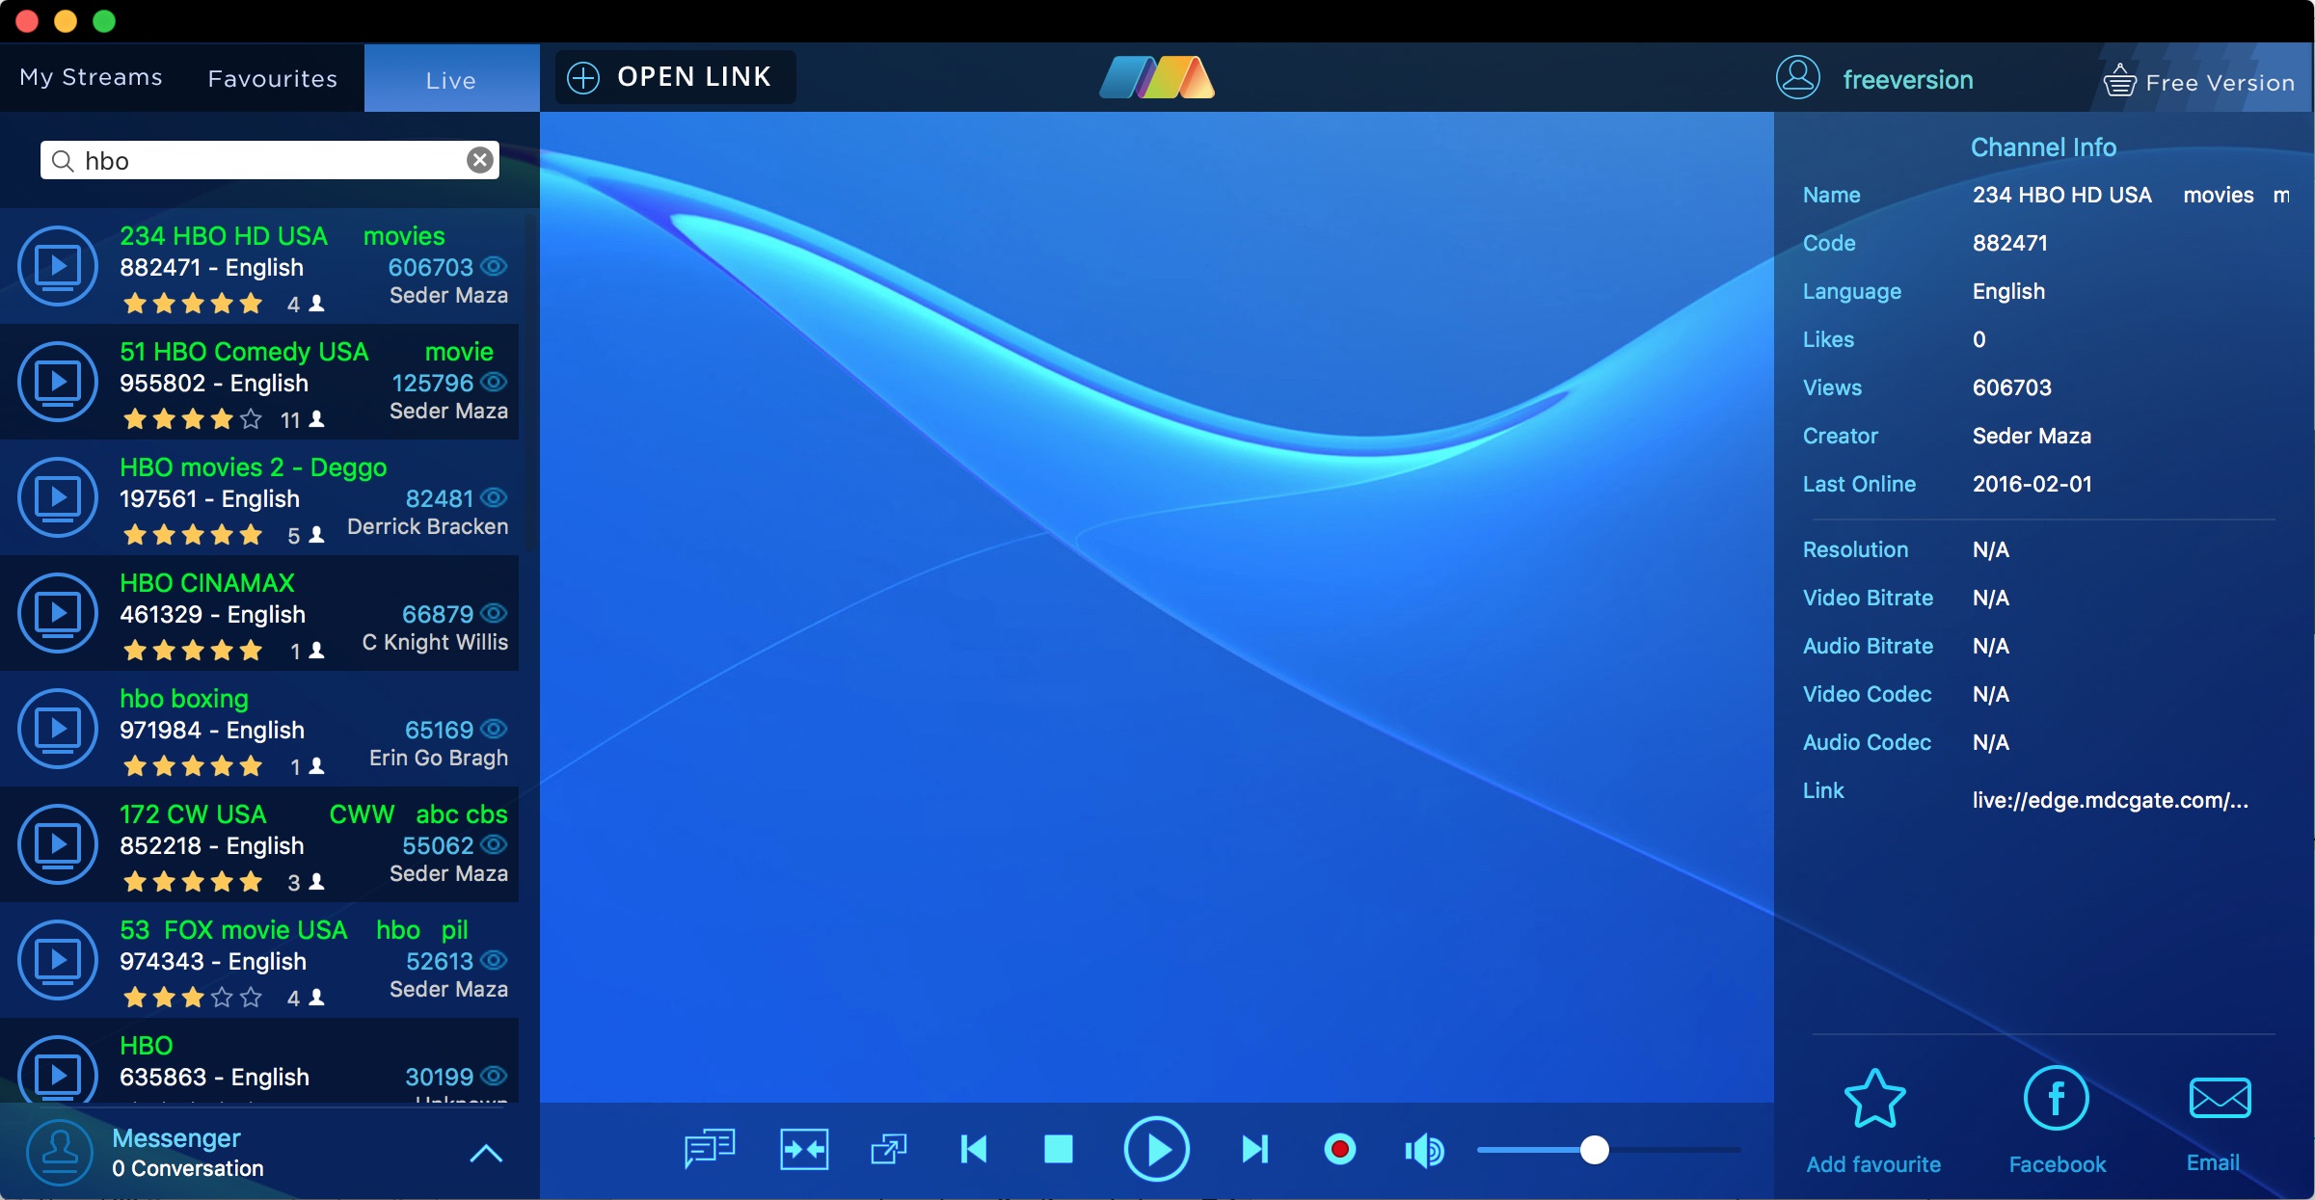Play the 172 CW USA stream
Image resolution: width=2315 pixels, height=1200 pixels.
(58, 844)
